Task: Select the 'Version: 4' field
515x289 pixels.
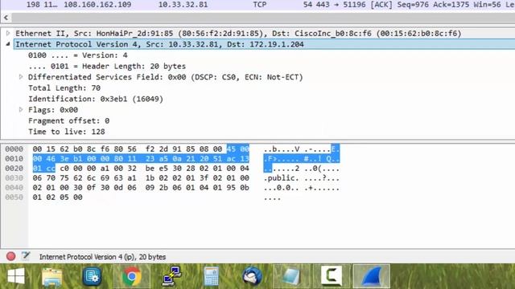Action: 78,55
